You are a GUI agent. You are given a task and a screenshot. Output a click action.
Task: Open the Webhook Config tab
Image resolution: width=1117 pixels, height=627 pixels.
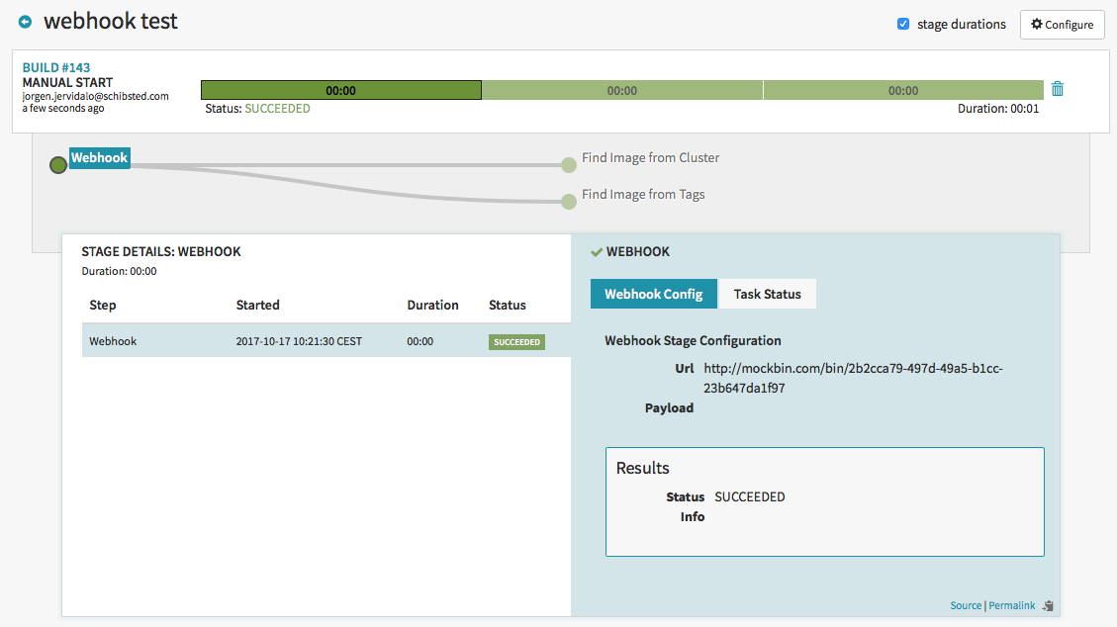point(654,294)
